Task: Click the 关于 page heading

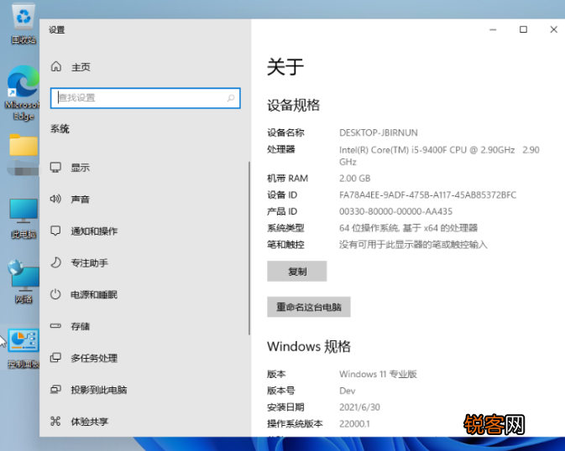Action: pyautogui.click(x=285, y=67)
